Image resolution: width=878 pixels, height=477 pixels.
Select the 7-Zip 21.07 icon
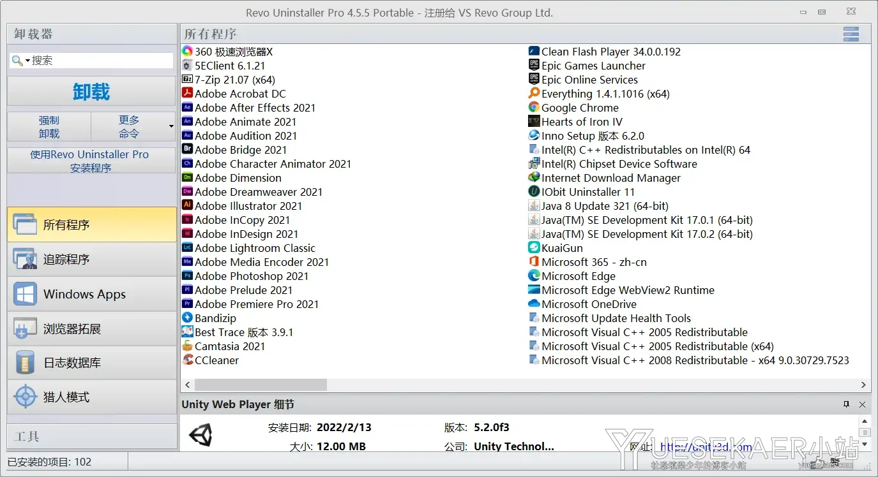tap(187, 79)
